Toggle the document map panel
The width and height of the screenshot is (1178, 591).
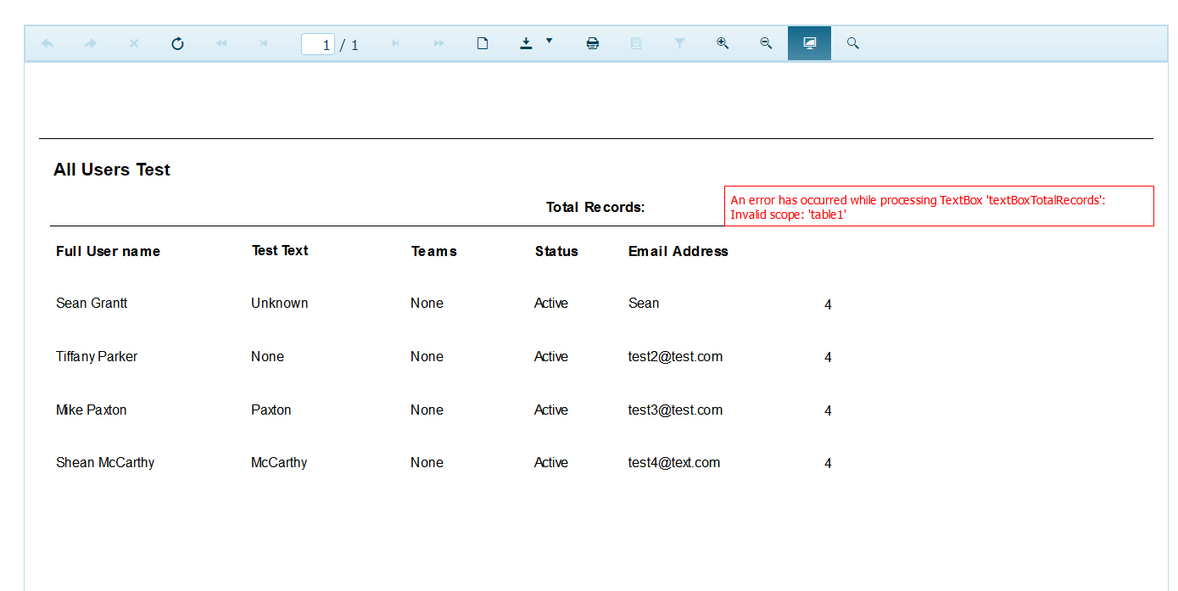click(636, 43)
